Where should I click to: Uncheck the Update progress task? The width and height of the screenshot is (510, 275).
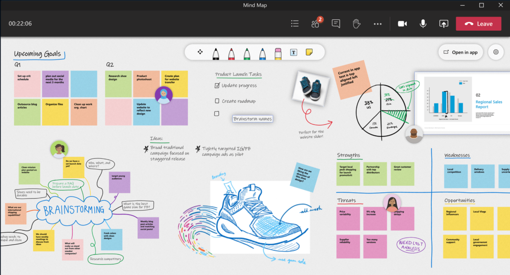[x=217, y=85]
